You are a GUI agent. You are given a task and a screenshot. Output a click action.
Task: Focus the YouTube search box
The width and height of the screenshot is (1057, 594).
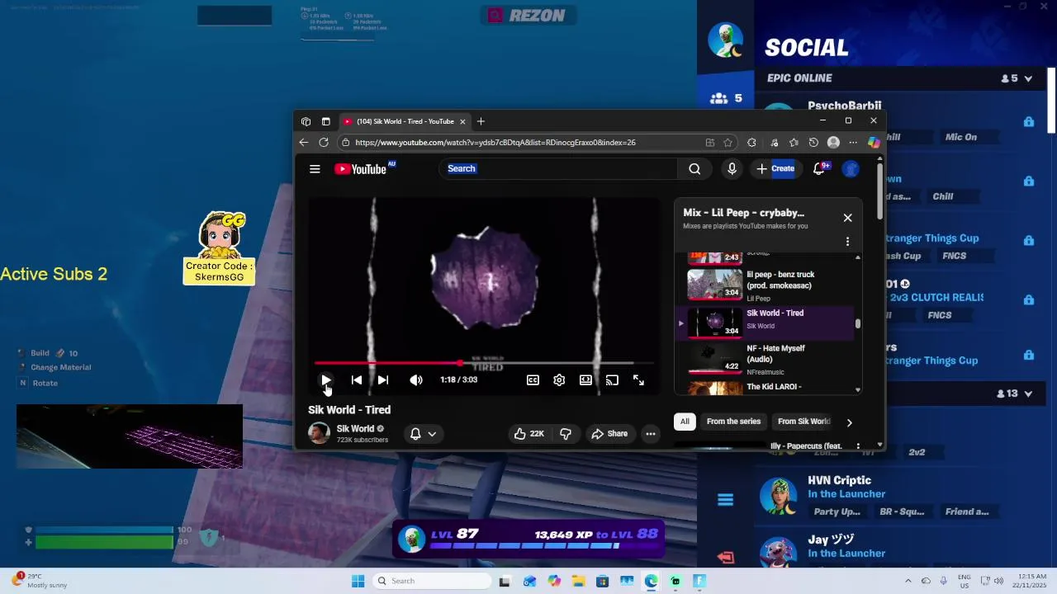558,168
